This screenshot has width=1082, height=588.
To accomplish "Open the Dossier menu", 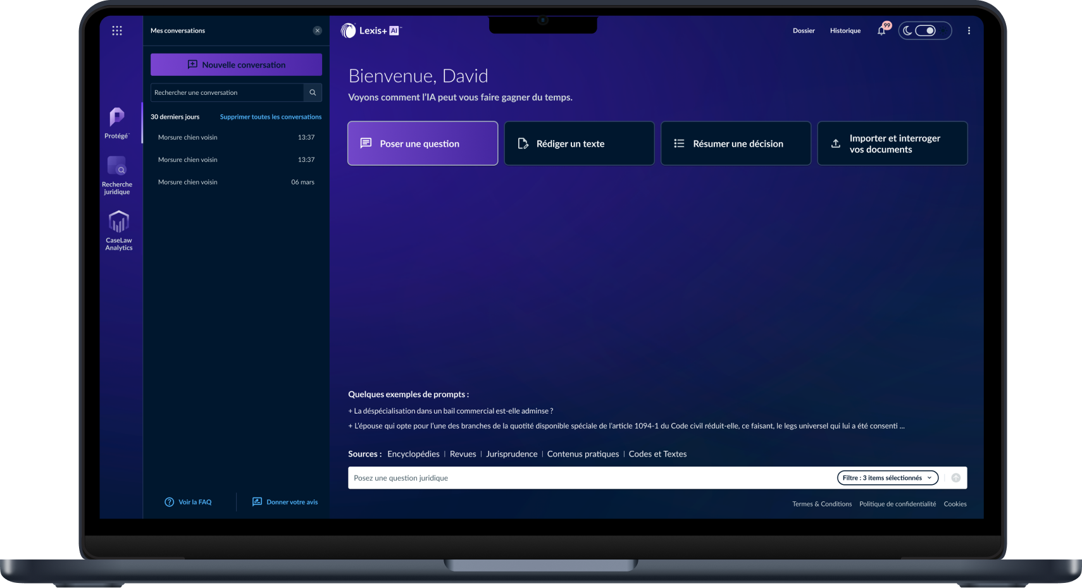I will (804, 30).
